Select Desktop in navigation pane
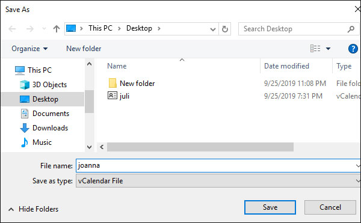Screen dimensions: 361x223 point(43,99)
